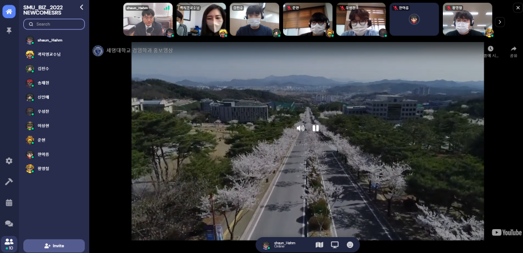Collapse the participants side panel
Screen dimensions: 523x253
tap(81, 7)
